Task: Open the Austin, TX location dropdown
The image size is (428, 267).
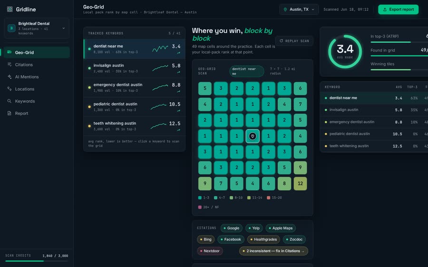Action: (x=299, y=10)
